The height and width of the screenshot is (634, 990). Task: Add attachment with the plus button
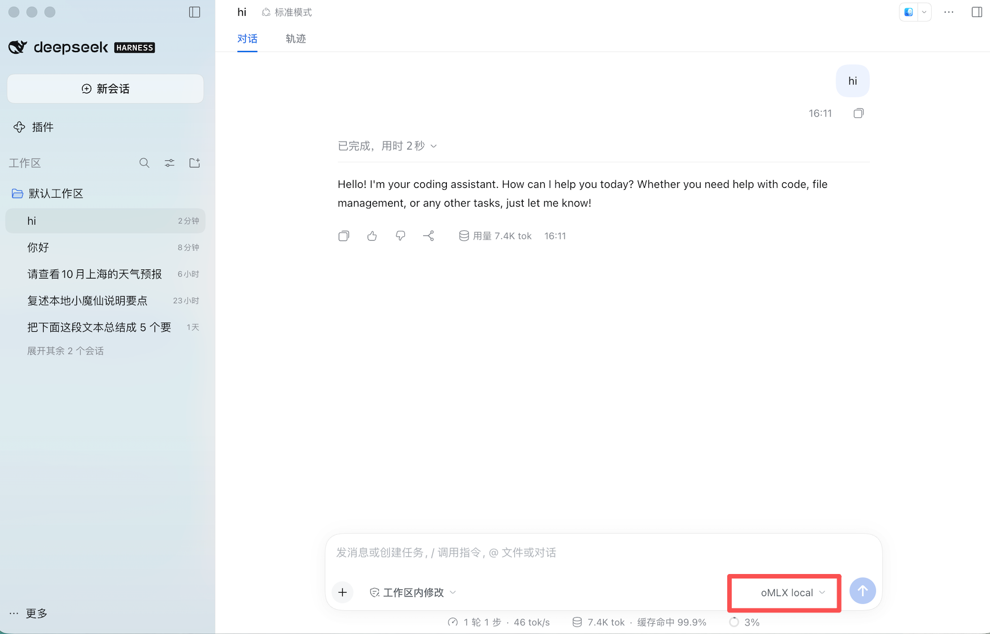point(343,592)
